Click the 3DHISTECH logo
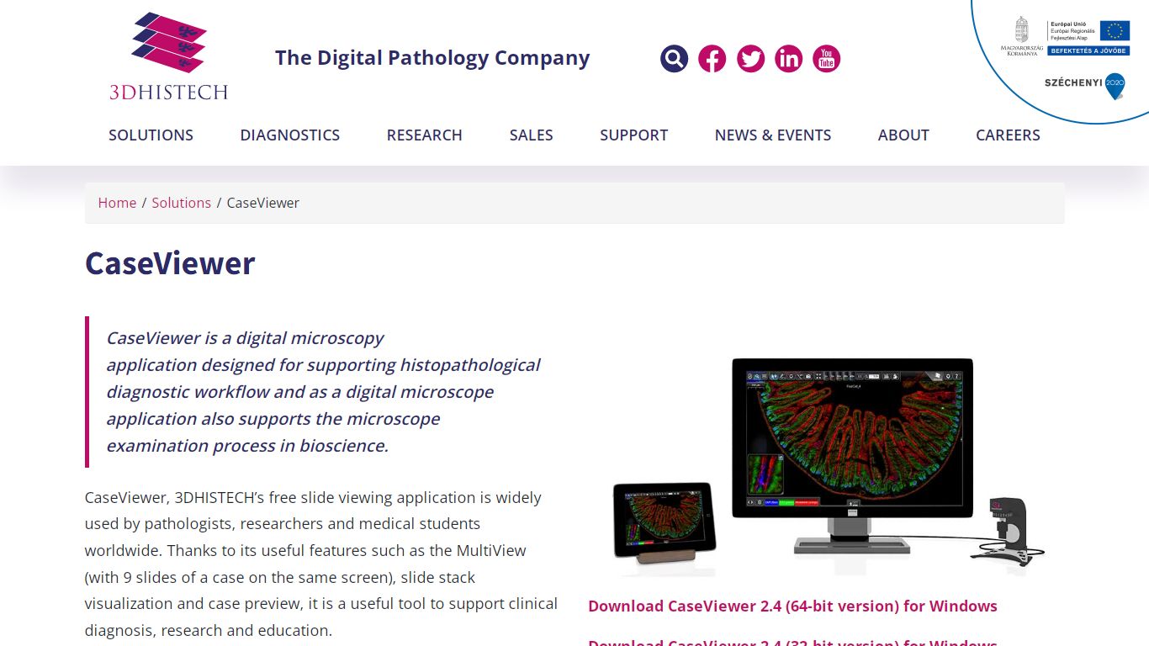 (168, 56)
